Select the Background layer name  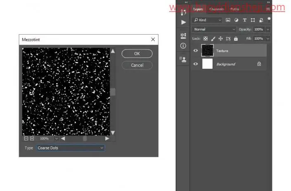226,64
